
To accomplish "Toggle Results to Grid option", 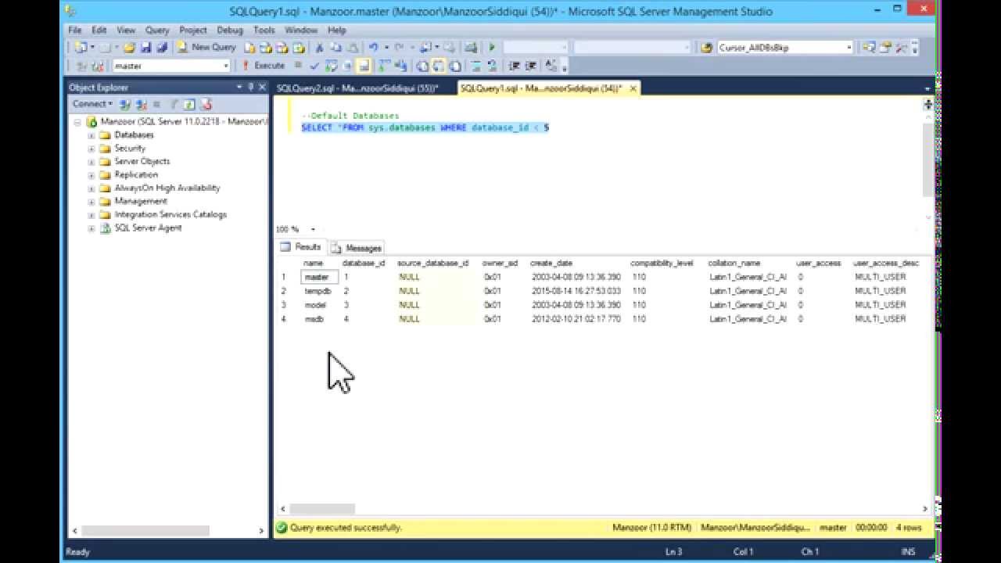I will tap(438, 66).
